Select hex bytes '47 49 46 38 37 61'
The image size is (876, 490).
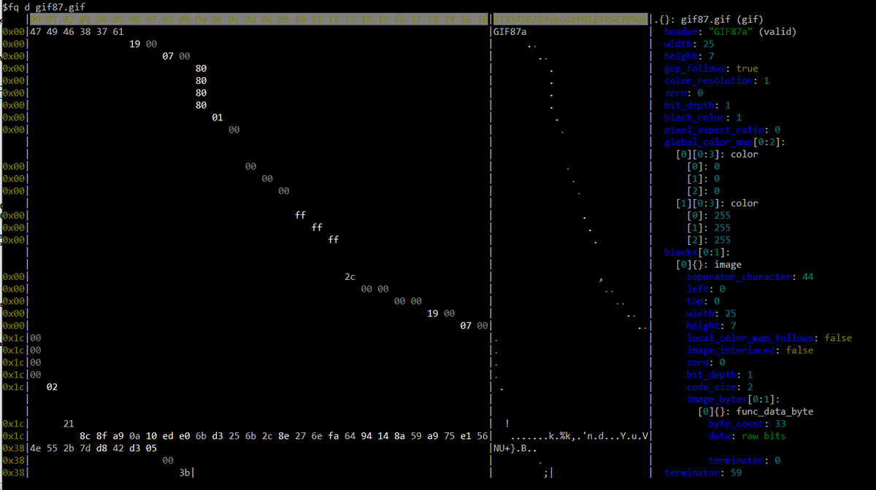coord(77,32)
